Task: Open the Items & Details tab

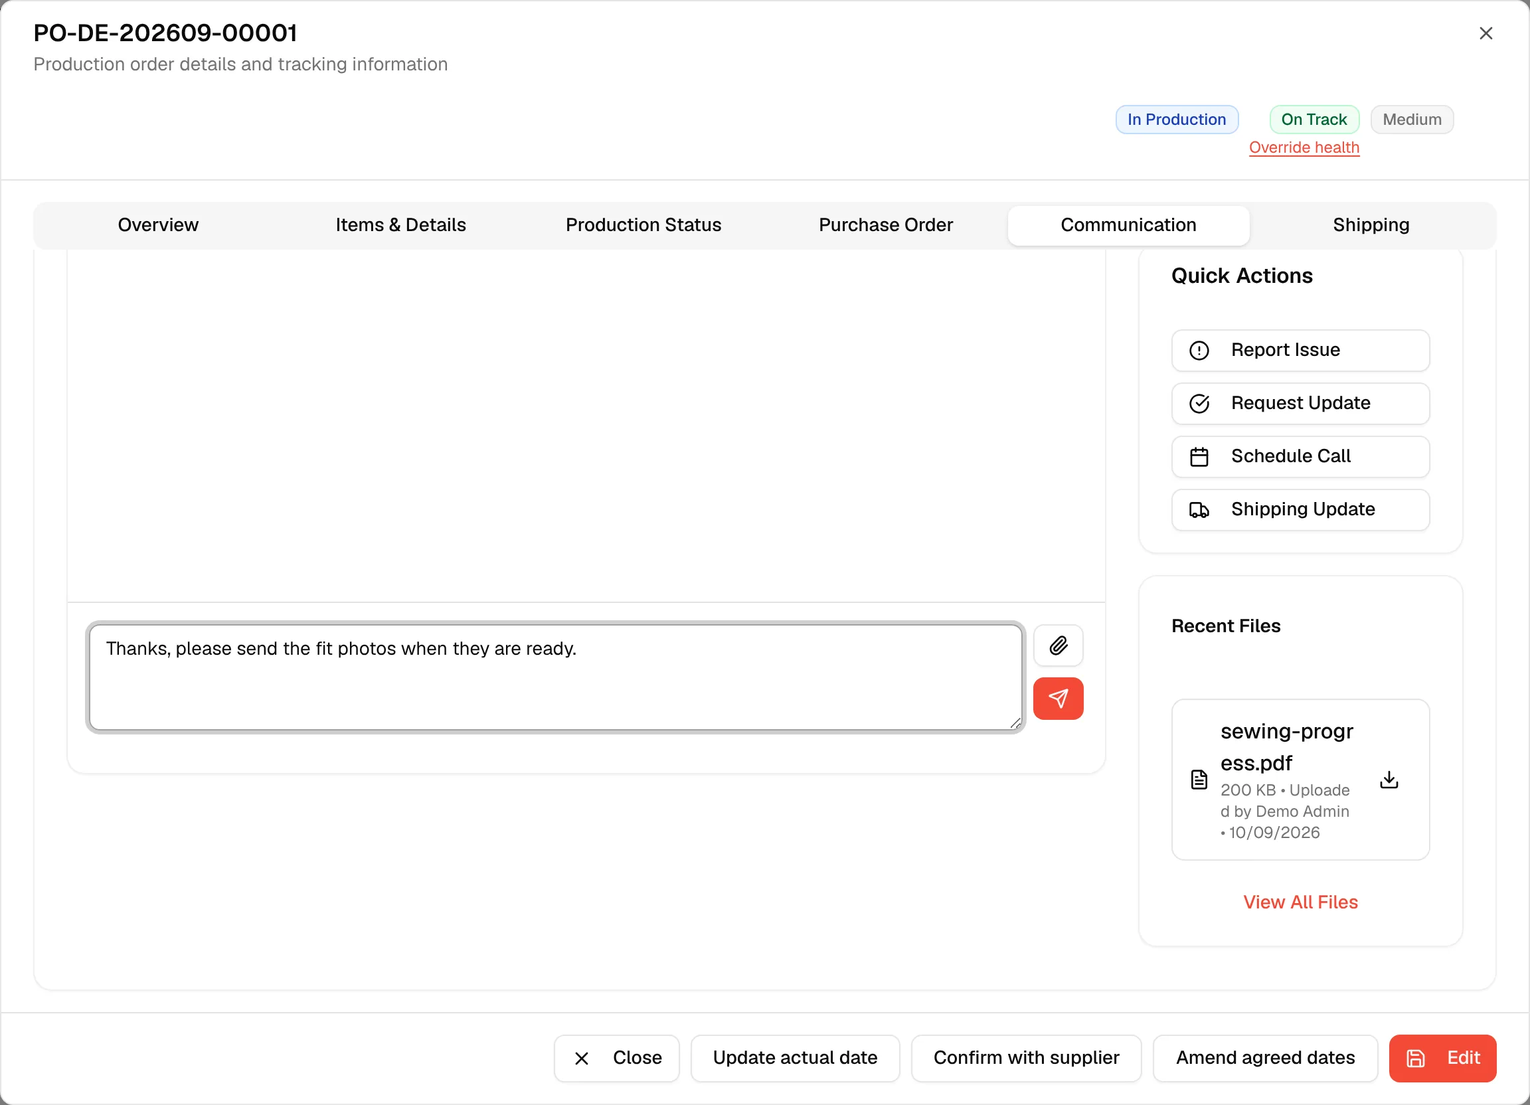Action: 400,224
